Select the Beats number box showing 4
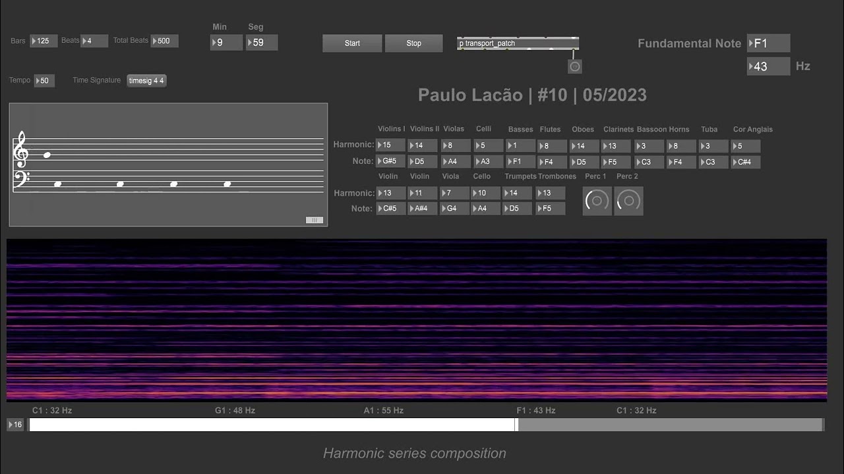 [94, 41]
